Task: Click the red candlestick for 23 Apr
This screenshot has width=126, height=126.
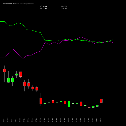Action: 81,104
